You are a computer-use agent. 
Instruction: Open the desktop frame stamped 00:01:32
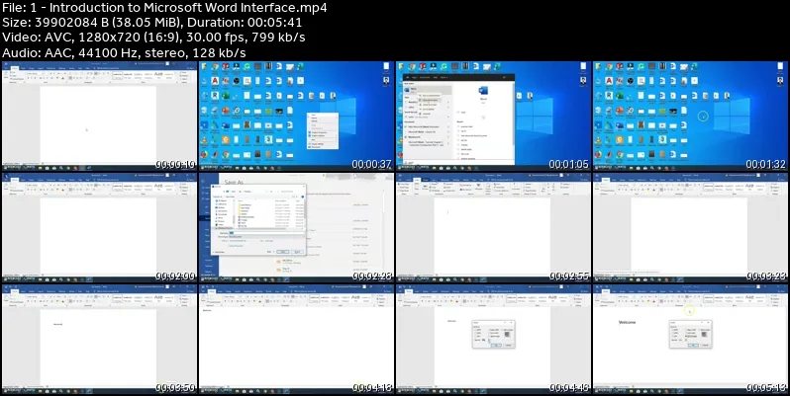pyautogui.click(x=690, y=116)
